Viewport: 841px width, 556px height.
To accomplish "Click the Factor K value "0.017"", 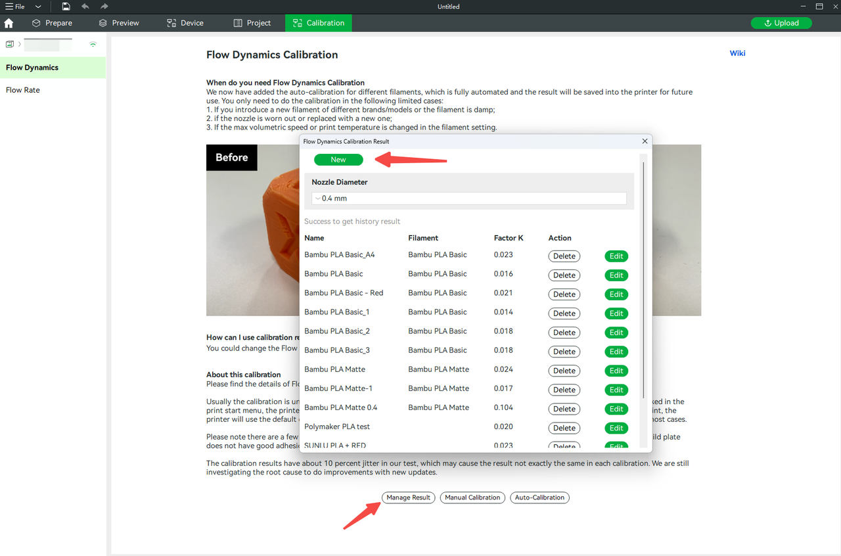I will (503, 388).
